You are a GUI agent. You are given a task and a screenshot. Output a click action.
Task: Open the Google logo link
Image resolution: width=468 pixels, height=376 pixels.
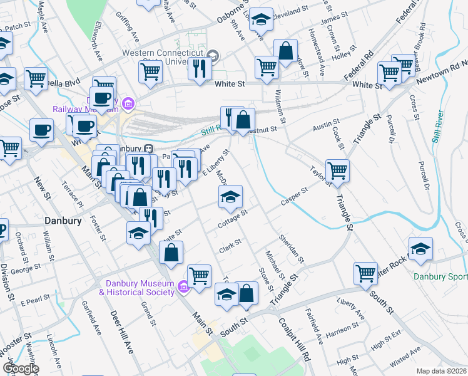pyautogui.click(x=21, y=368)
